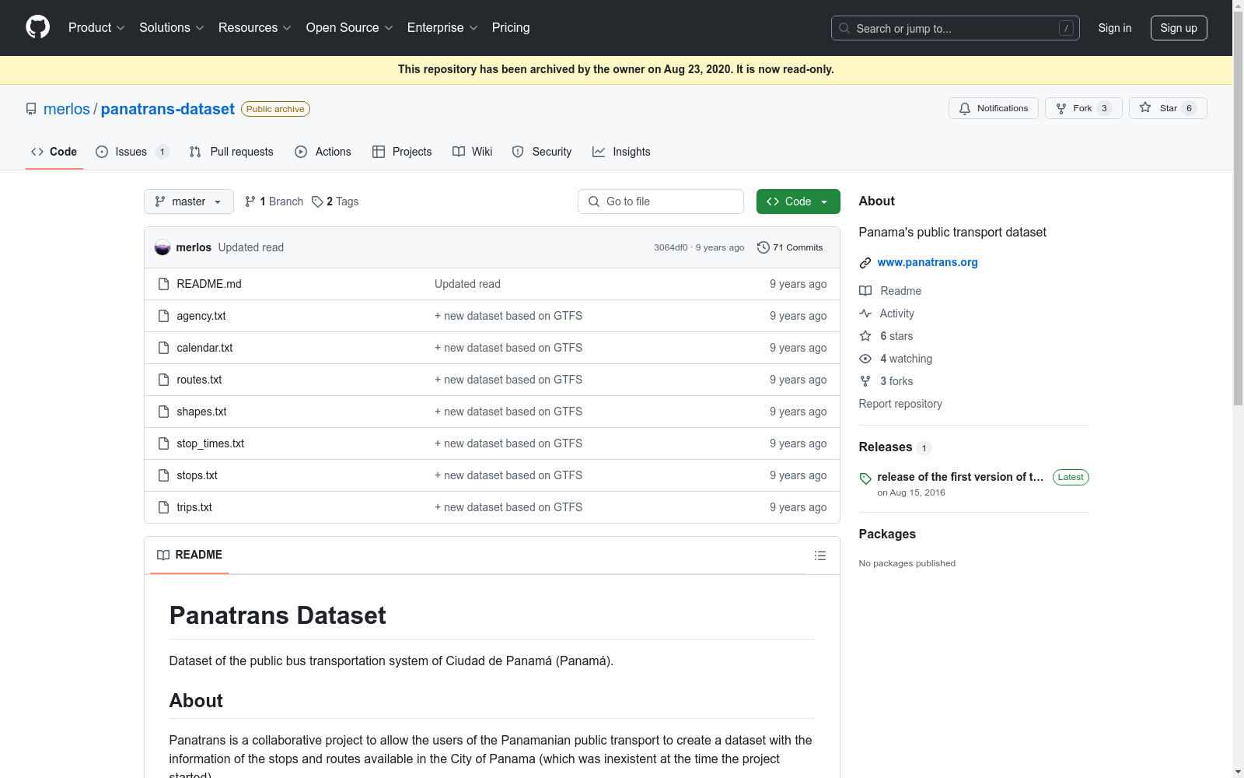The height and width of the screenshot is (778, 1244).
Task: Switch to the Insights tab
Action: point(621,152)
